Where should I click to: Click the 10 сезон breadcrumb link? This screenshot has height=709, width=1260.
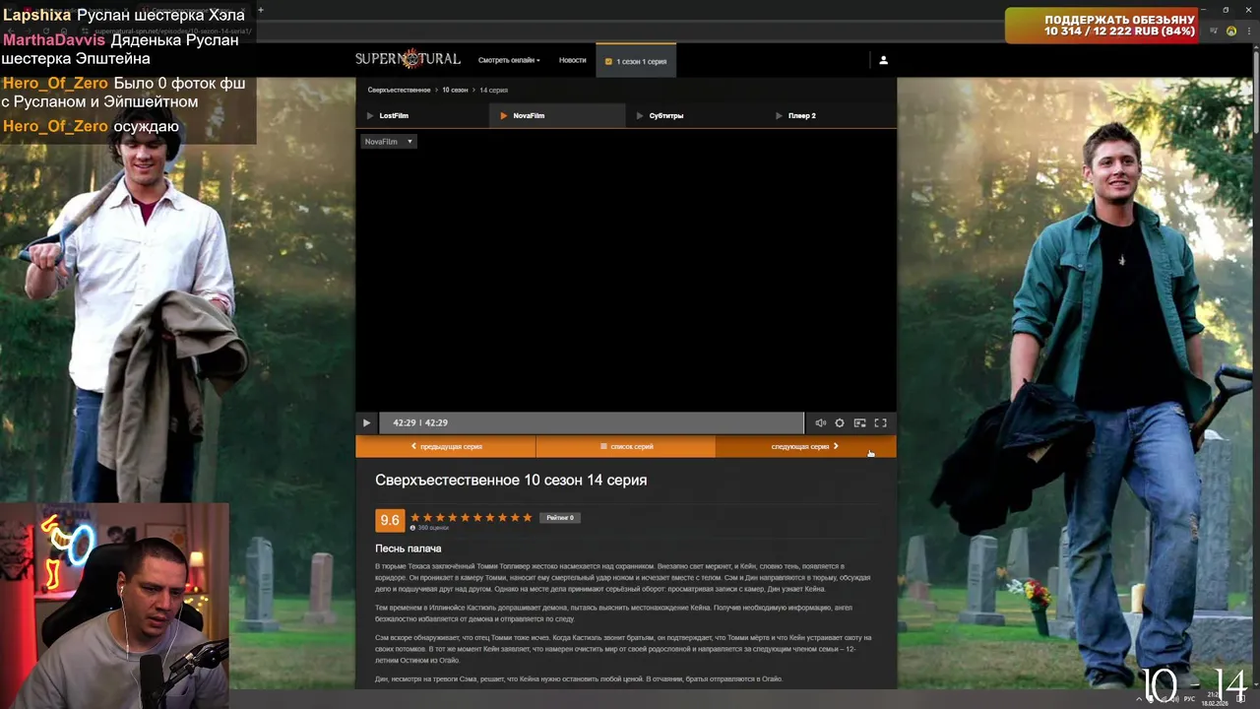[455, 90]
